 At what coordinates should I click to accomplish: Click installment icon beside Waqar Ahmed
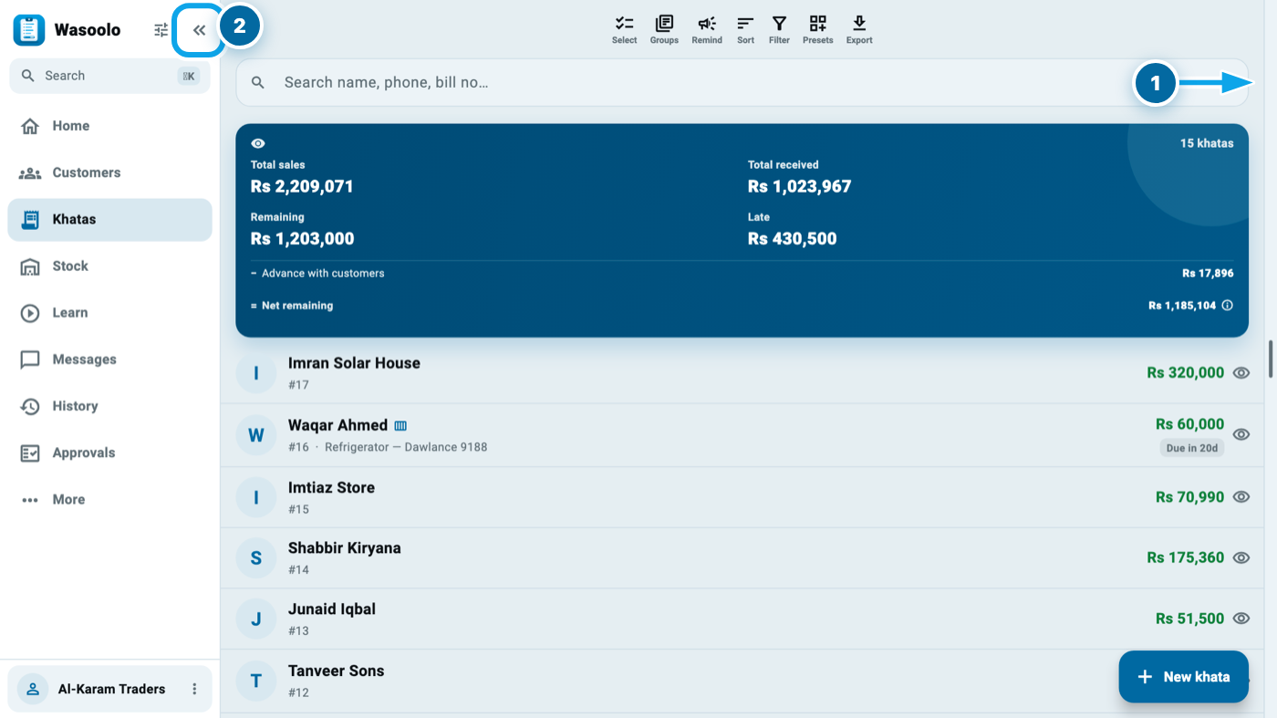pos(400,426)
